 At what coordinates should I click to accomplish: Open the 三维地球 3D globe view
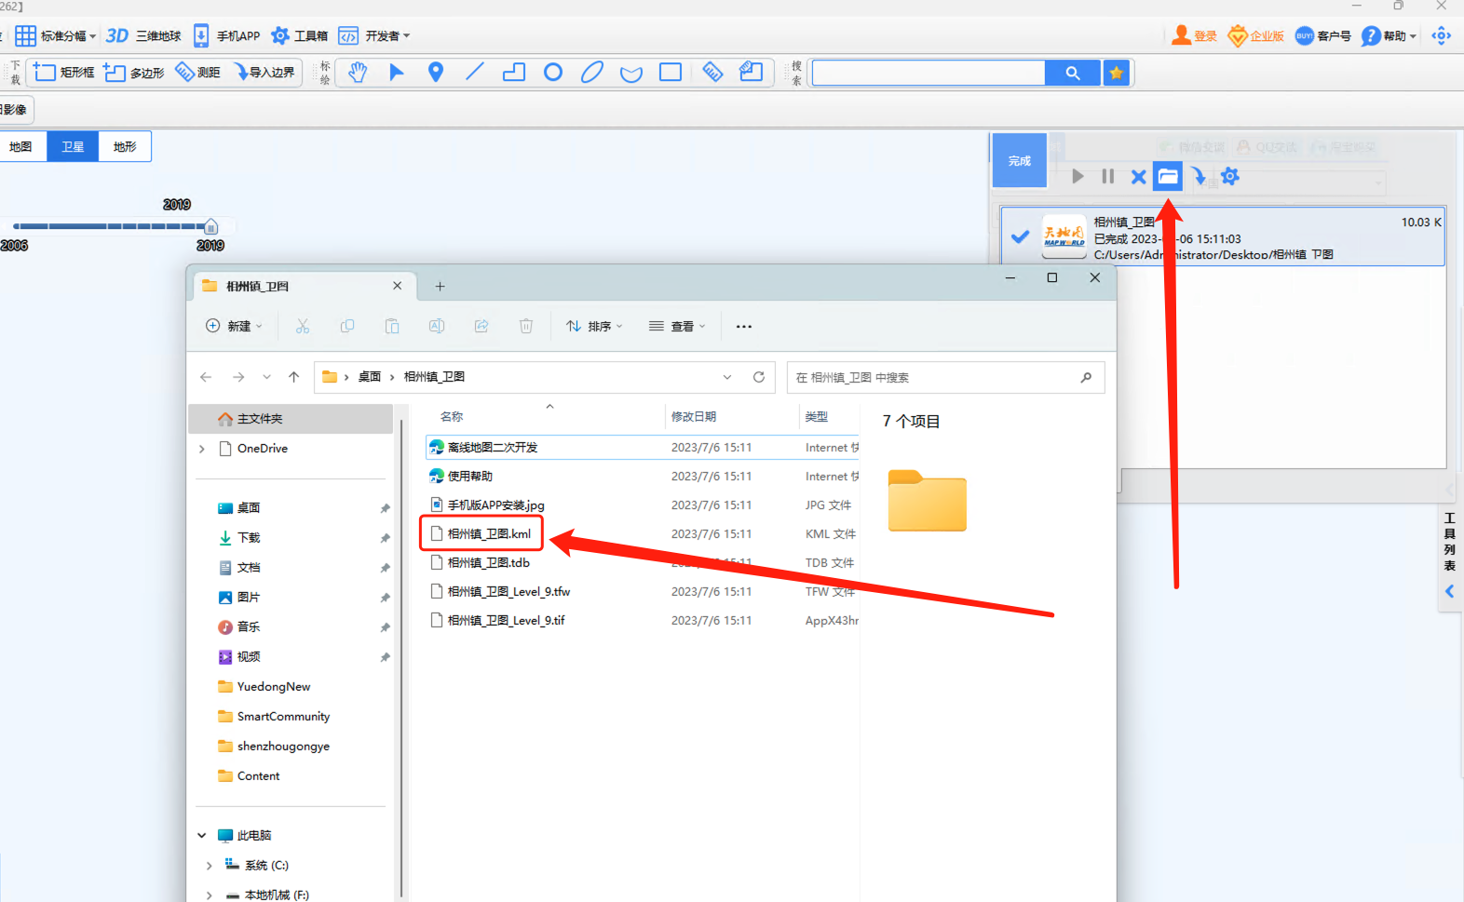click(x=143, y=35)
